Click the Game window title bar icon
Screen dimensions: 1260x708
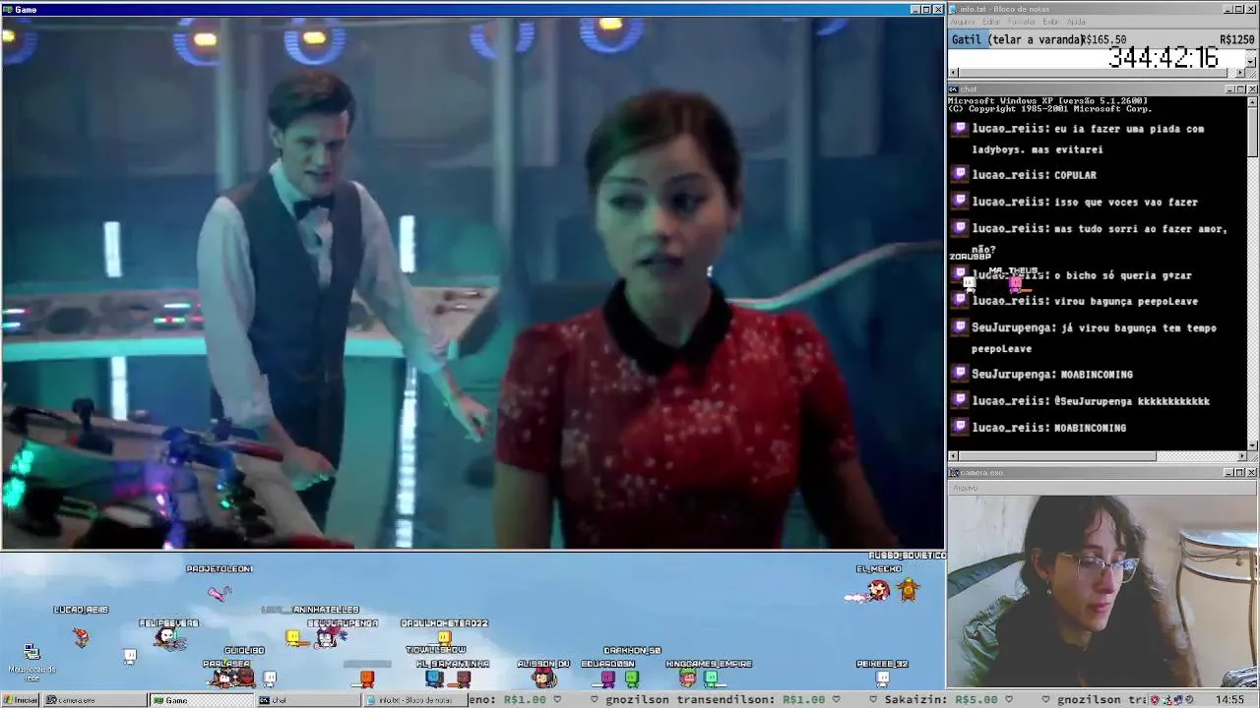pos(8,9)
